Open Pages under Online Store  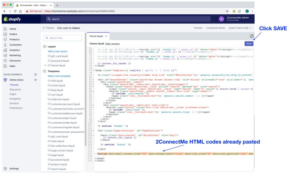pos(13,94)
